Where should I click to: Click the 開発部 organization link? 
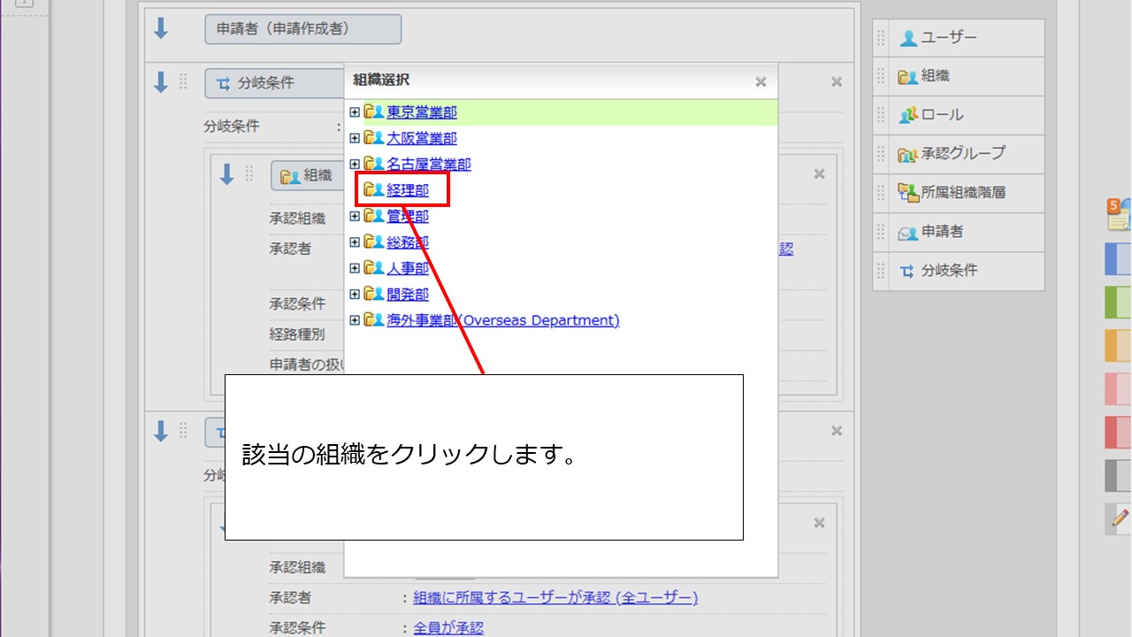pos(408,295)
